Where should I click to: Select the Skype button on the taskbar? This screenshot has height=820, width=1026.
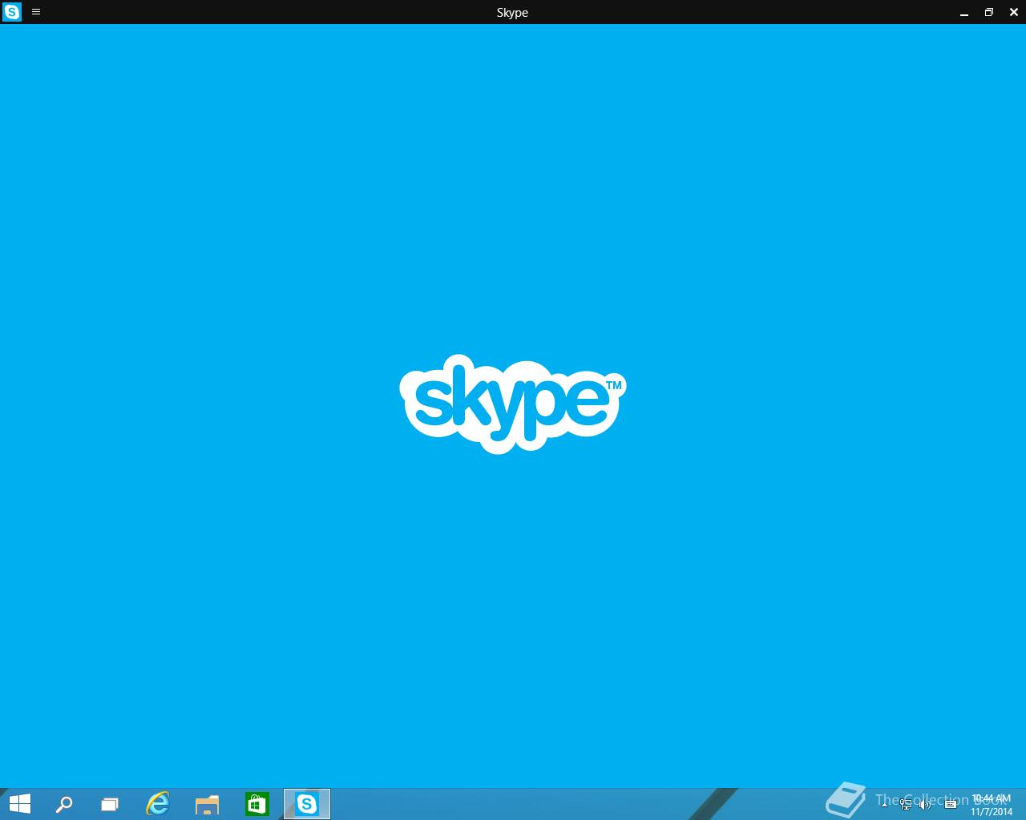click(x=307, y=804)
